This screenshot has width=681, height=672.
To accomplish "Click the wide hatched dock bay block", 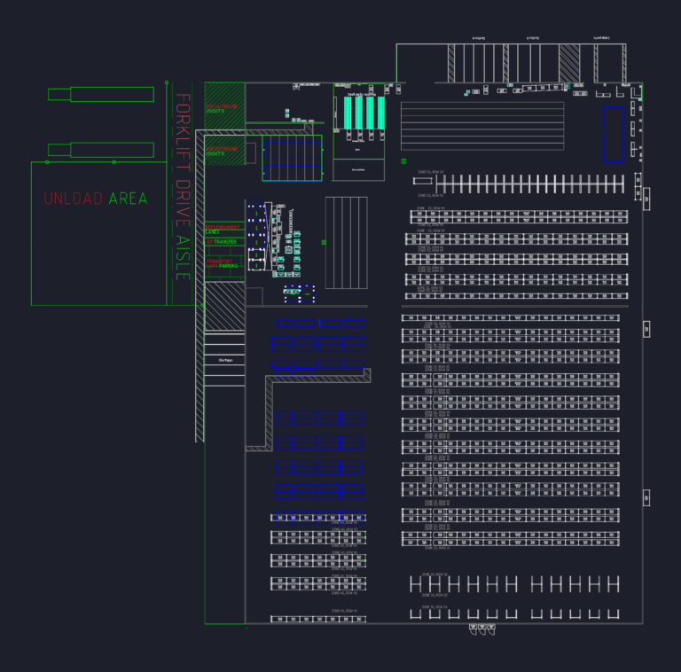I will pos(569,63).
